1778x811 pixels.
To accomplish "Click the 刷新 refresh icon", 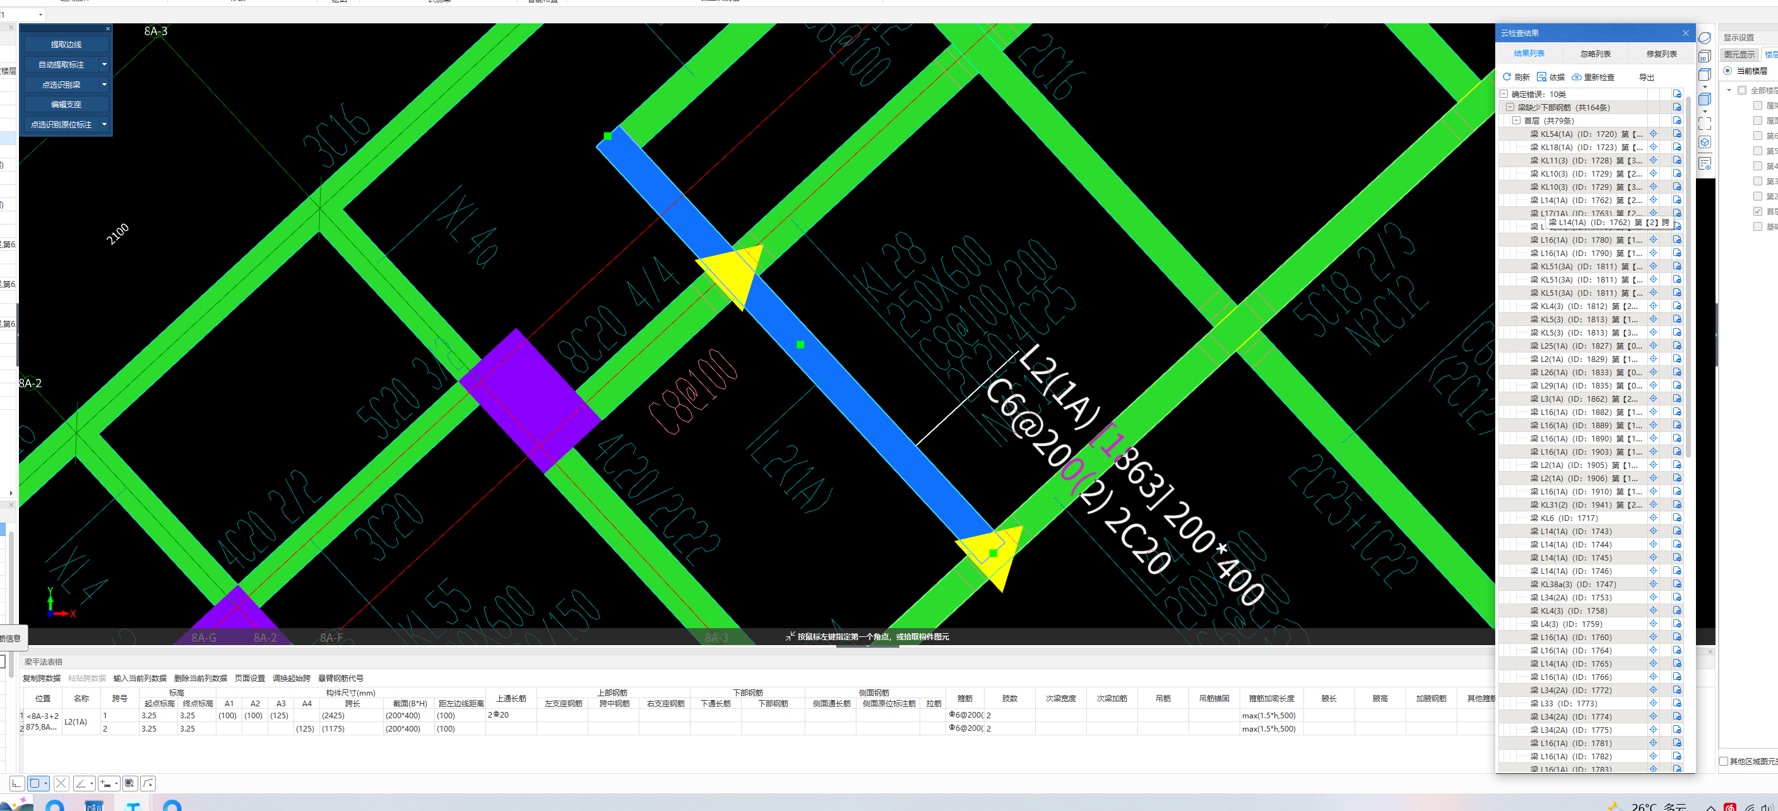I will pyautogui.click(x=1507, y=77).
